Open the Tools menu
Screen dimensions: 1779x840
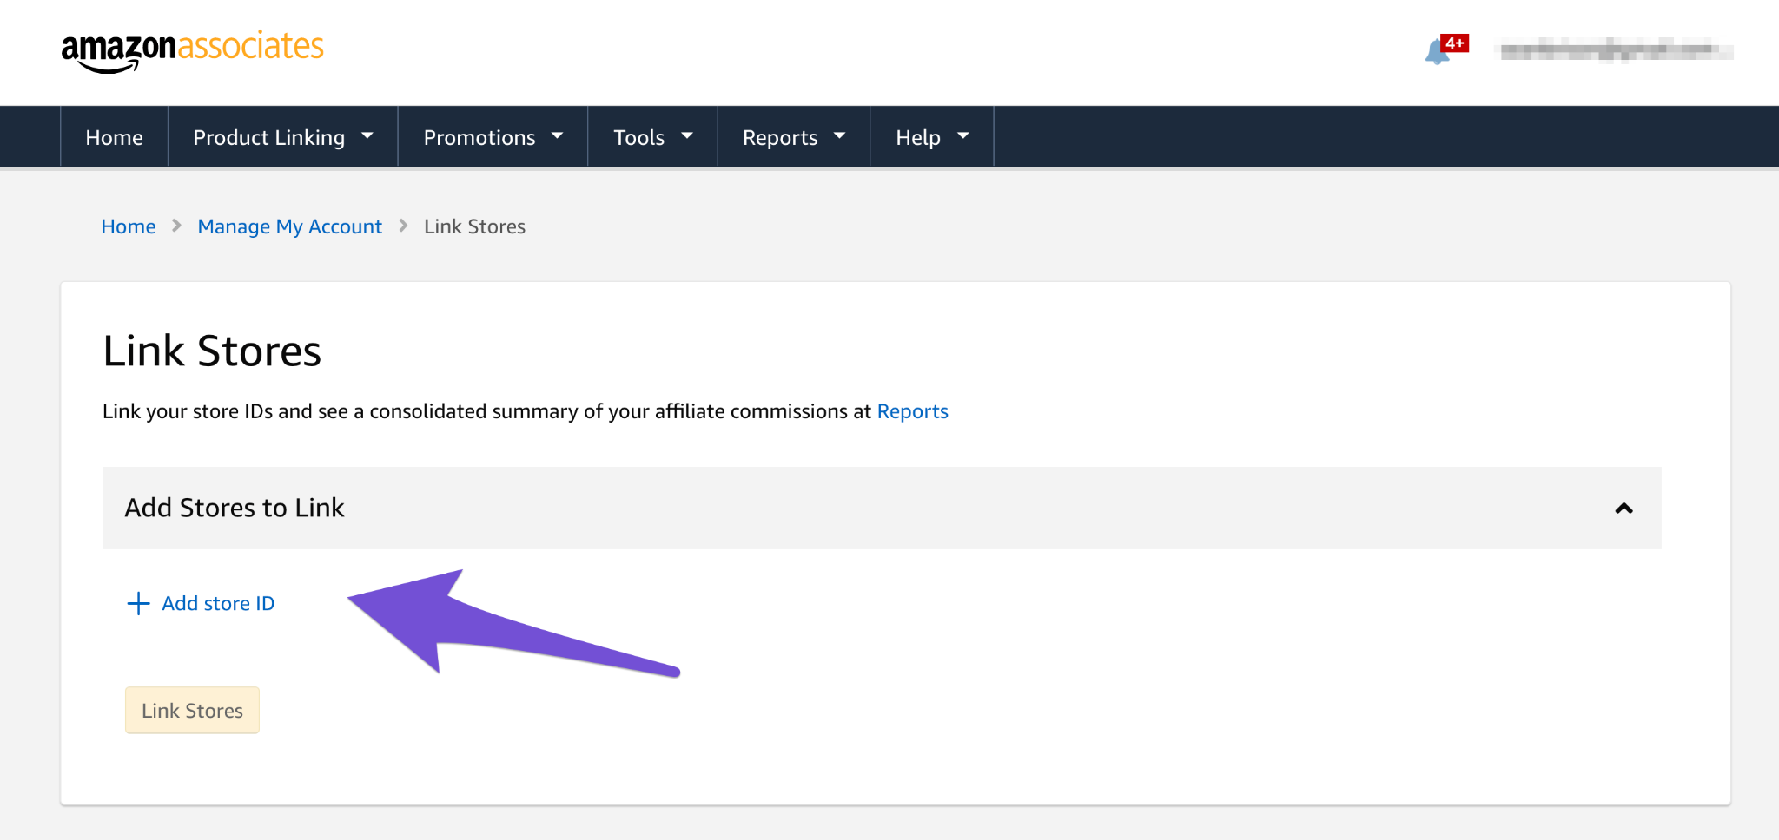[x=652, y=137]
